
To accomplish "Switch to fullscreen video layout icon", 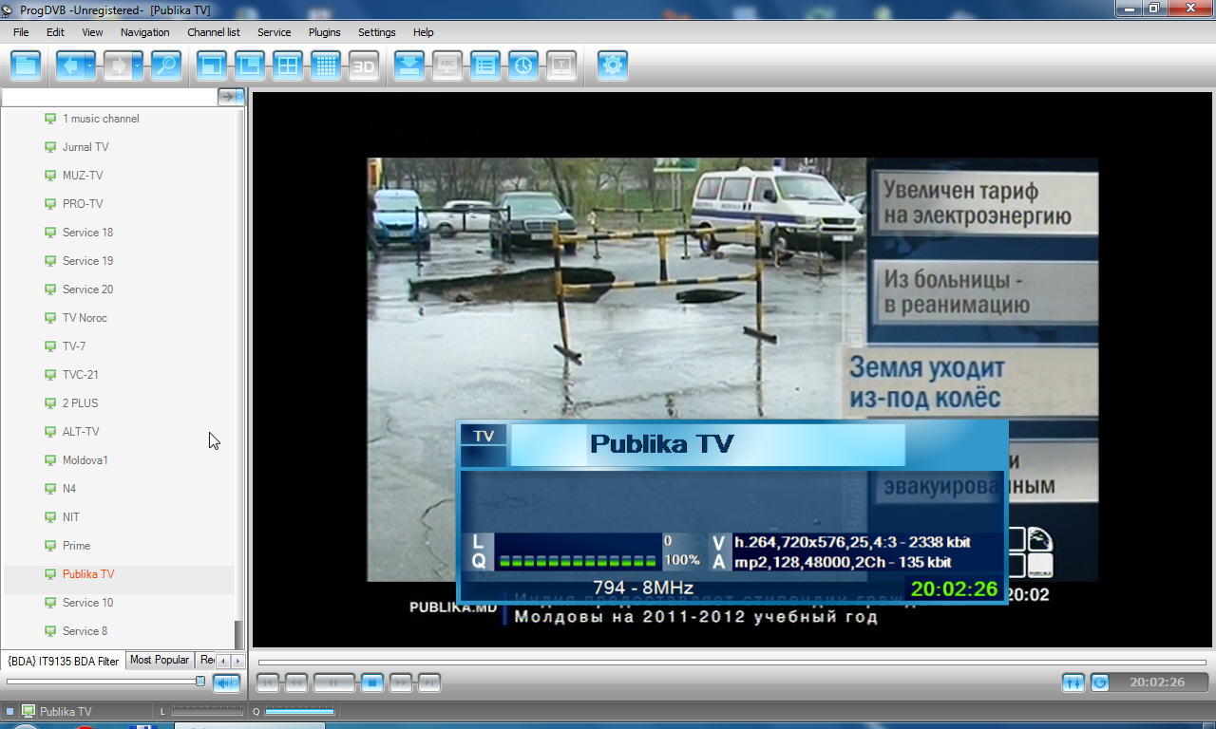I will pyautogui.click(x=212, y=65).
